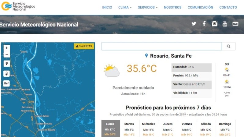Viewport: 244px width, 137px height.
Task: View the 3 ALERTAS warning button
Action: pos(84,46)
